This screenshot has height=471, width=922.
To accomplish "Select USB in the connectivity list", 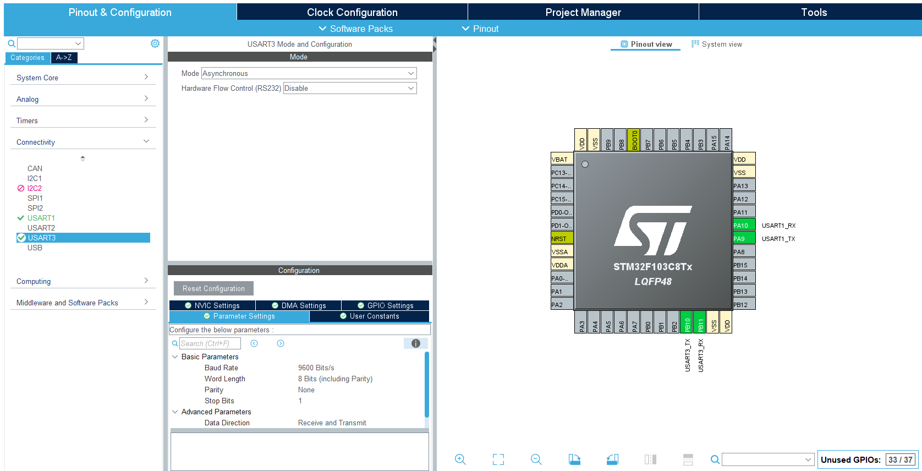I will [x=35, y=248].
